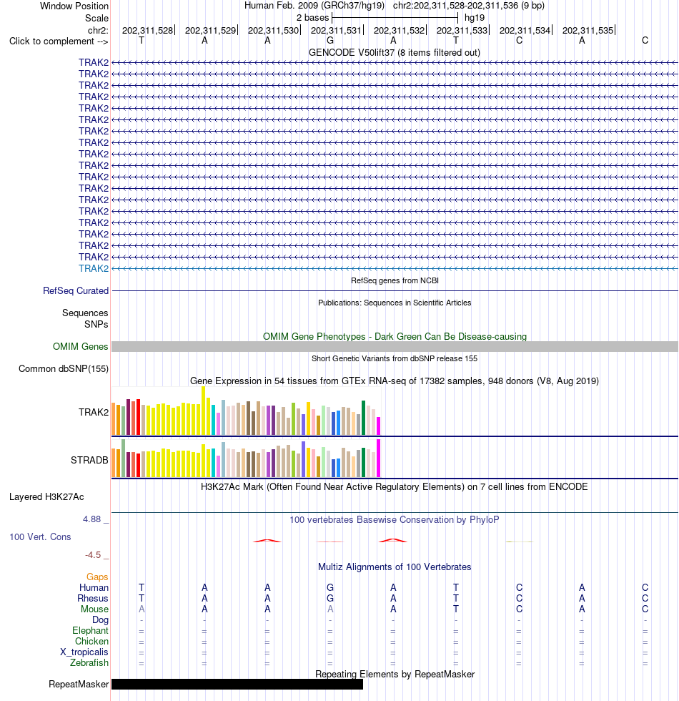
Task: Click the STRADB gene label
Action: point(89,460)
